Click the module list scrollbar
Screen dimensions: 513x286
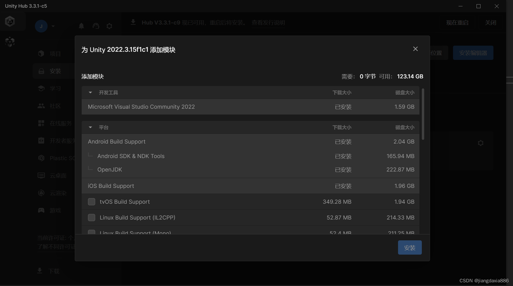(x=423, y=114)
